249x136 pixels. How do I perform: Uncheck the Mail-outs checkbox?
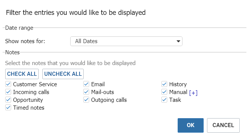click(86, 92)
